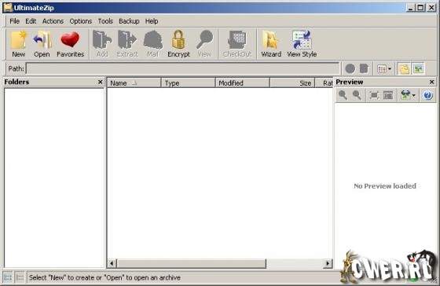440x286 pixels.
Task: Sort by the Modified column header
Action: pos(243,83)
